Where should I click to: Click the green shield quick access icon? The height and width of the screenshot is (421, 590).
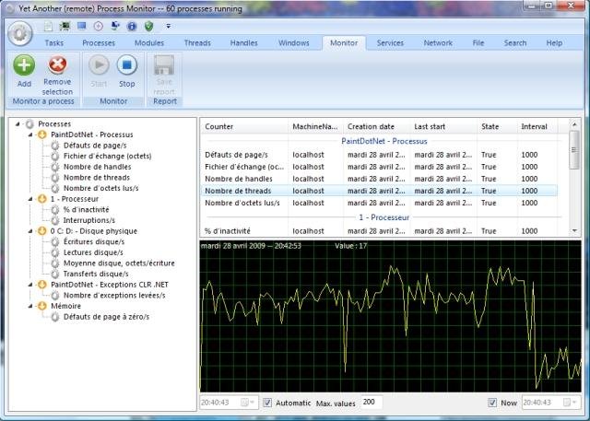(x=149, y=26)
